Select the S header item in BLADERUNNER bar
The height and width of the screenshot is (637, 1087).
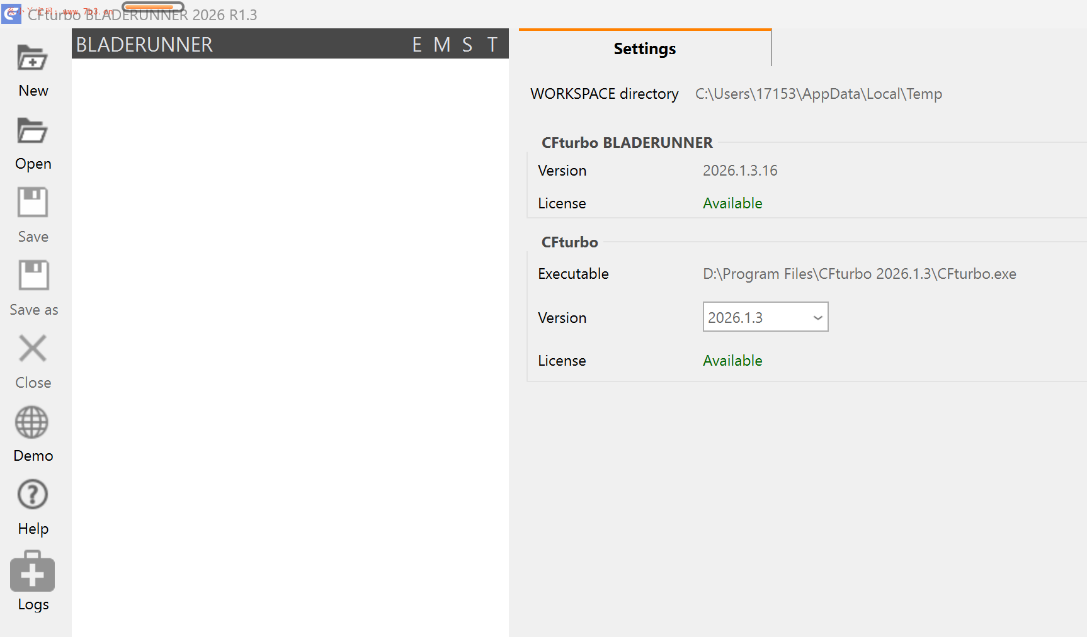click(467, 45)
